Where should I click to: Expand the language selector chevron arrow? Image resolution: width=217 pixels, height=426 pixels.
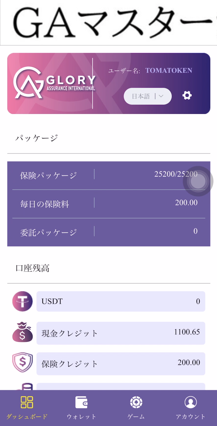click(161, 96)
